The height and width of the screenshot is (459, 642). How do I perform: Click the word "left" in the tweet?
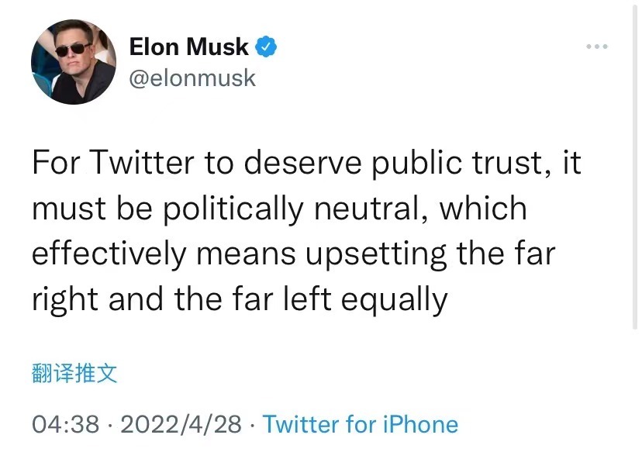pos(307,299)
